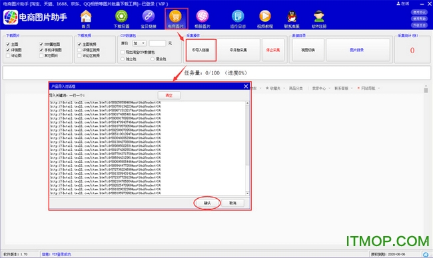Click the dialog list scroll-down arrow
Screen dimensions: 433x258
pos(247,193)
